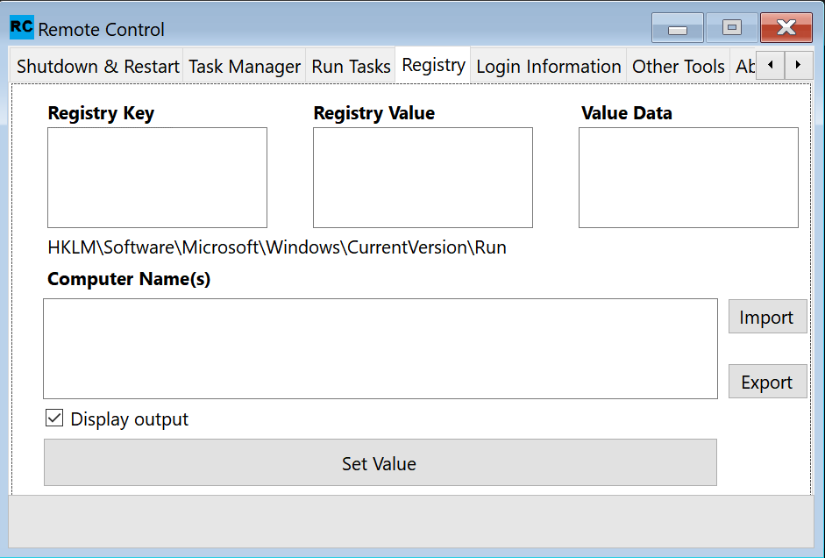Open the Task Manager tab

click(245, 67)
